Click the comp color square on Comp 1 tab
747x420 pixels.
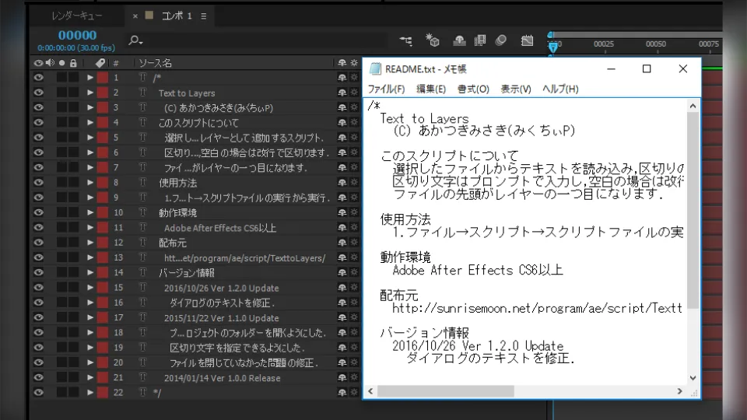pyautogui.click(x=149, y=16)
